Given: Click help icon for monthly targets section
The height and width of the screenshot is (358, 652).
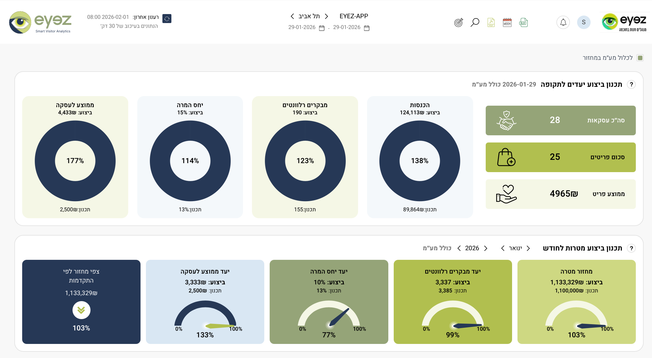Looking at the screenshot, I should pyautogui.click(x=631, y=248).
